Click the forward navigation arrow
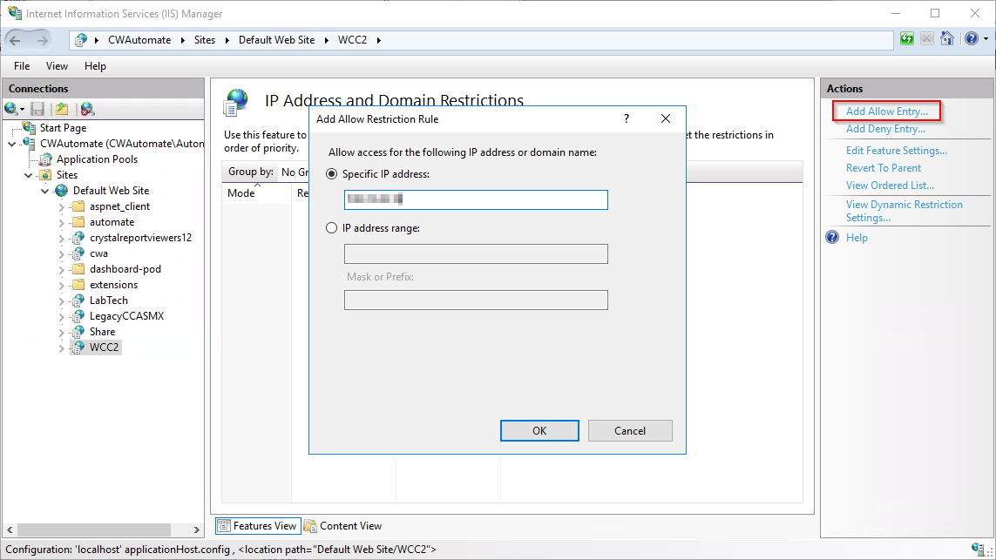 (42, 41)
